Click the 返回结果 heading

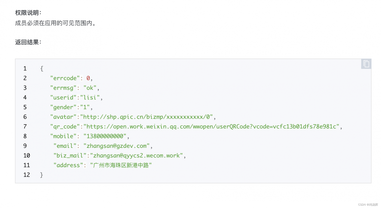[x=28, y=42]
